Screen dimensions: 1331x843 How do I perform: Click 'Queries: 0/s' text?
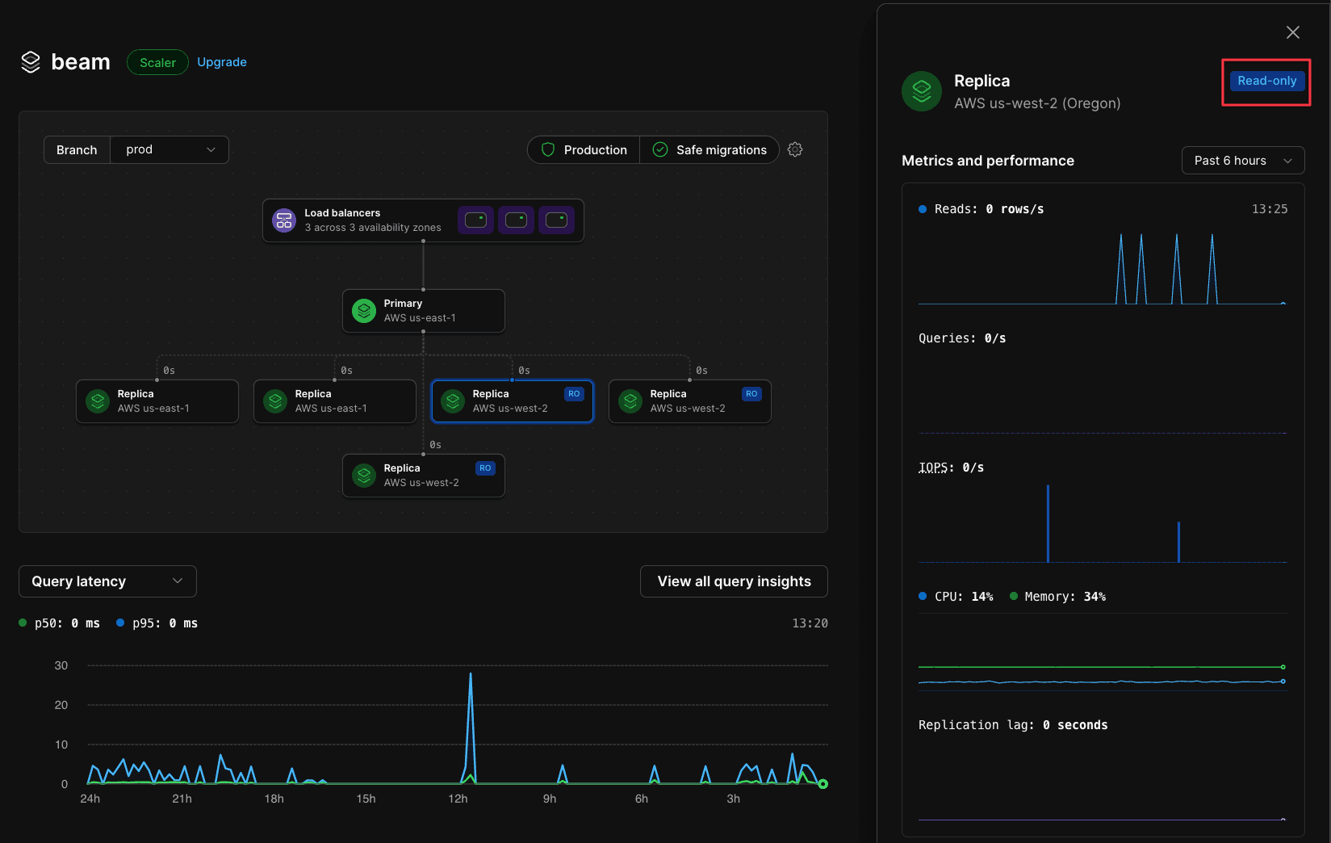click(x=962, y=338)
